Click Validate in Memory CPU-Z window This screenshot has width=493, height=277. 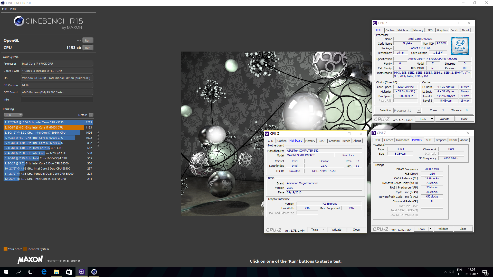coord(443,229)
